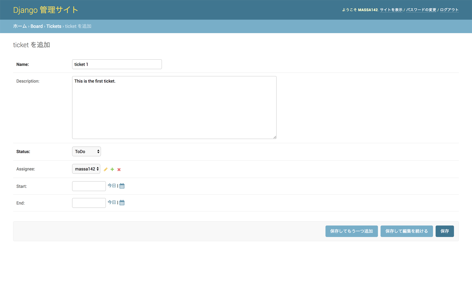Click the Assignee: field label

(26, 169)
